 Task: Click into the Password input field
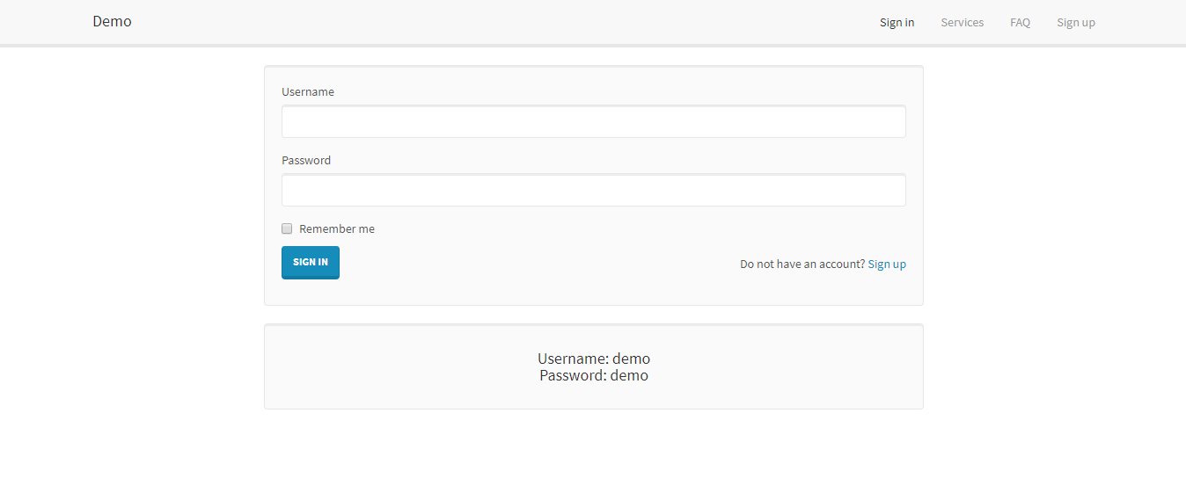[593, 191]
